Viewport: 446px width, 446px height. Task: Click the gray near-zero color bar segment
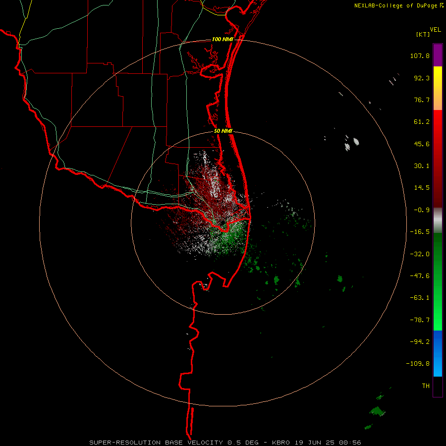coord(438,221)
